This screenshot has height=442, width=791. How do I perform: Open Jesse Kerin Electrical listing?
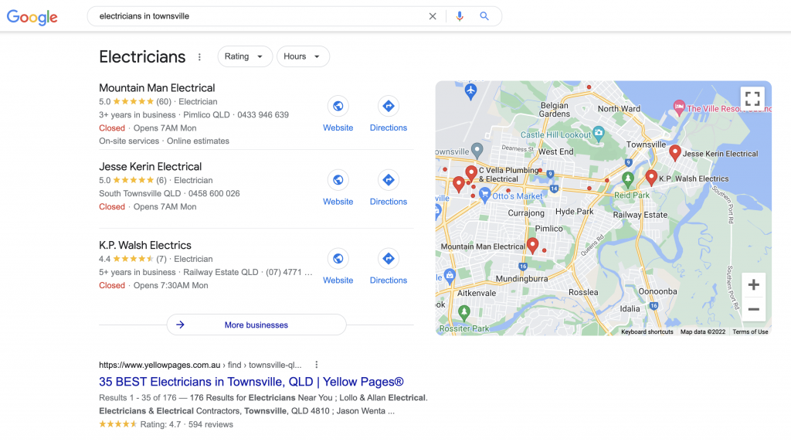(x=151, y=166)
